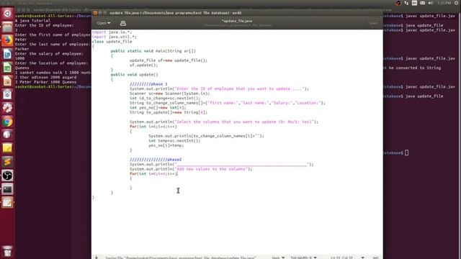
Task: Click the 'yes_no[i]=temp;' line
Action: [x=166, y=145]
